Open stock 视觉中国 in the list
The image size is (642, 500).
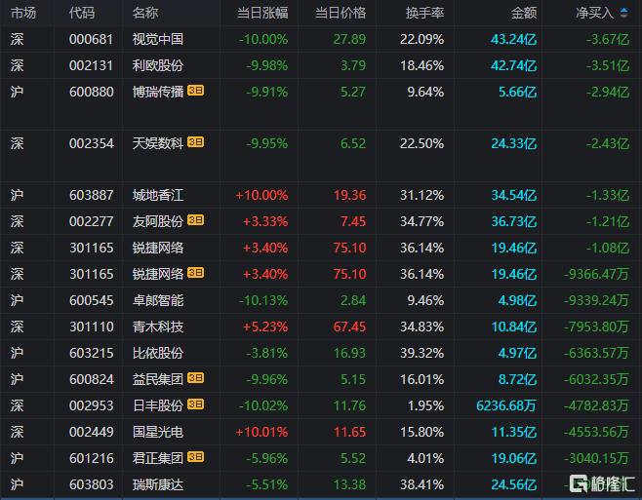(x=158, y=39)
